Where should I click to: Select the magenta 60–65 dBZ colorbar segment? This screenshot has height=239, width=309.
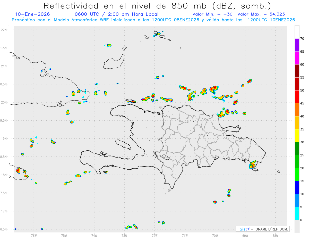point(297,58)
